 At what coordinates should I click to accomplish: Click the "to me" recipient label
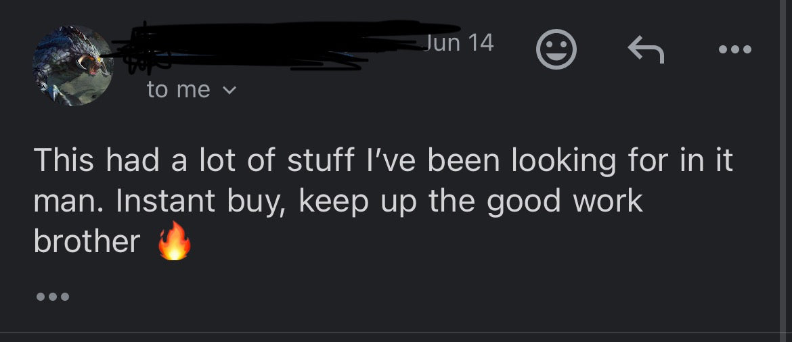(x=179, y=89)
